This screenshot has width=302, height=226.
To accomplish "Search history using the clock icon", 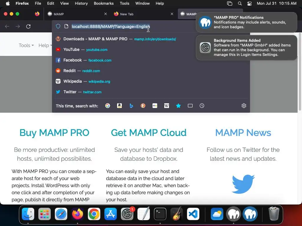I will [202, 106].
